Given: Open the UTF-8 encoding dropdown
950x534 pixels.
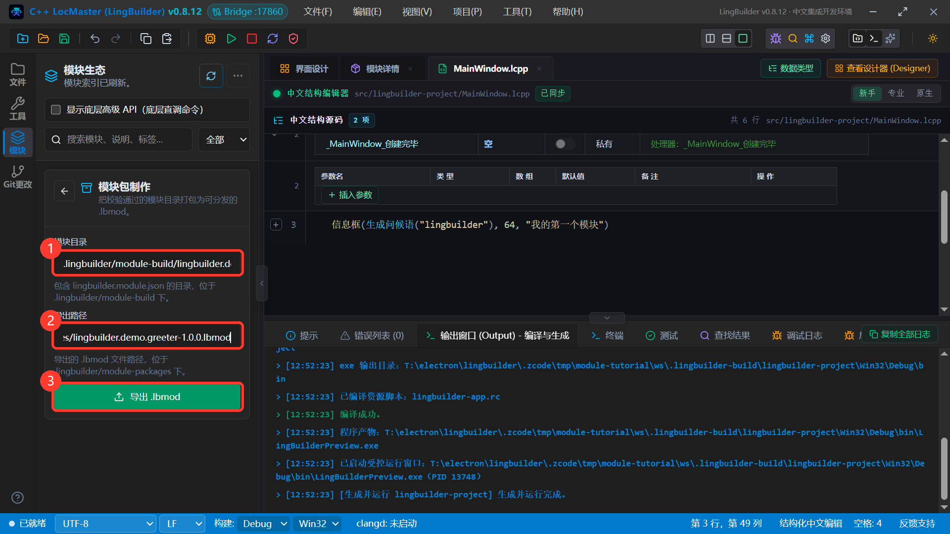Looking at the screenshot, I should (x=106, y=524).
